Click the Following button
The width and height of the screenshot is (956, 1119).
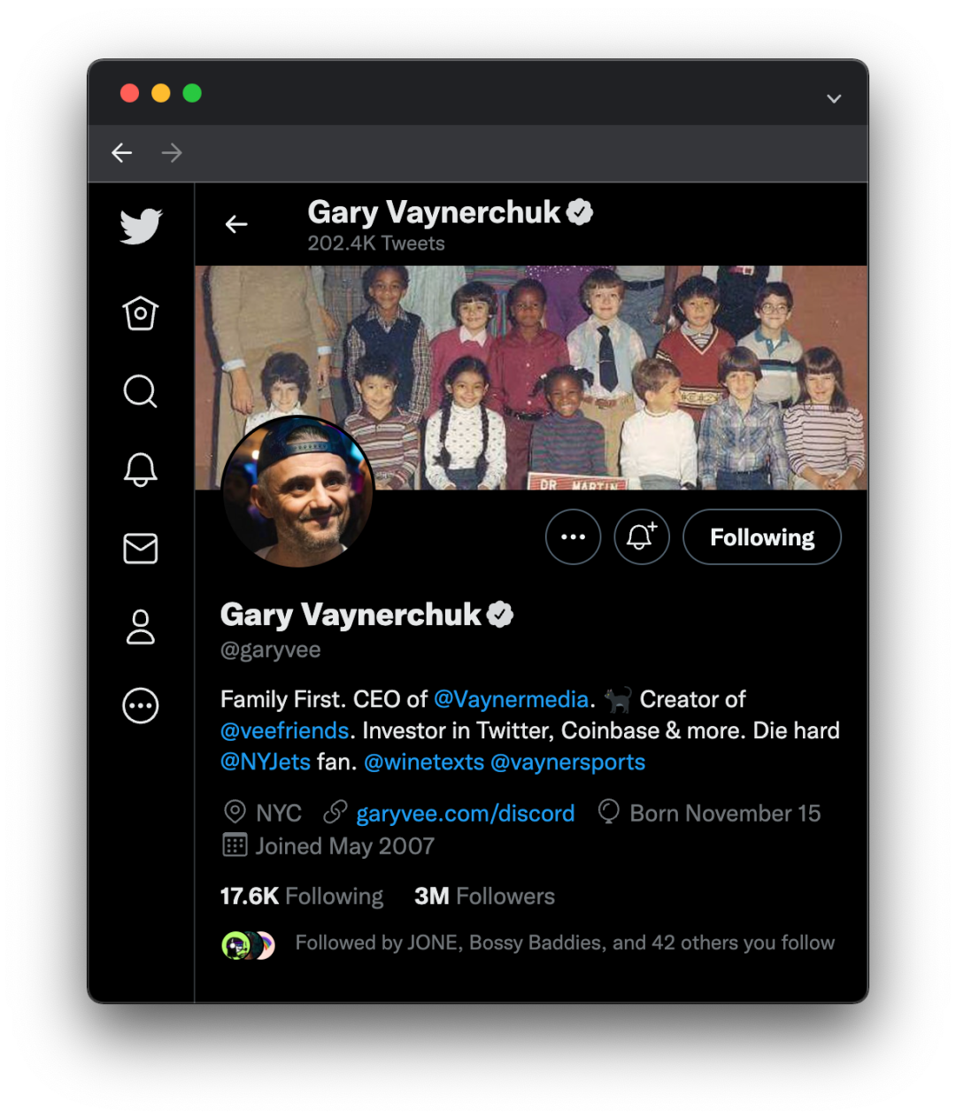[762, 536]
